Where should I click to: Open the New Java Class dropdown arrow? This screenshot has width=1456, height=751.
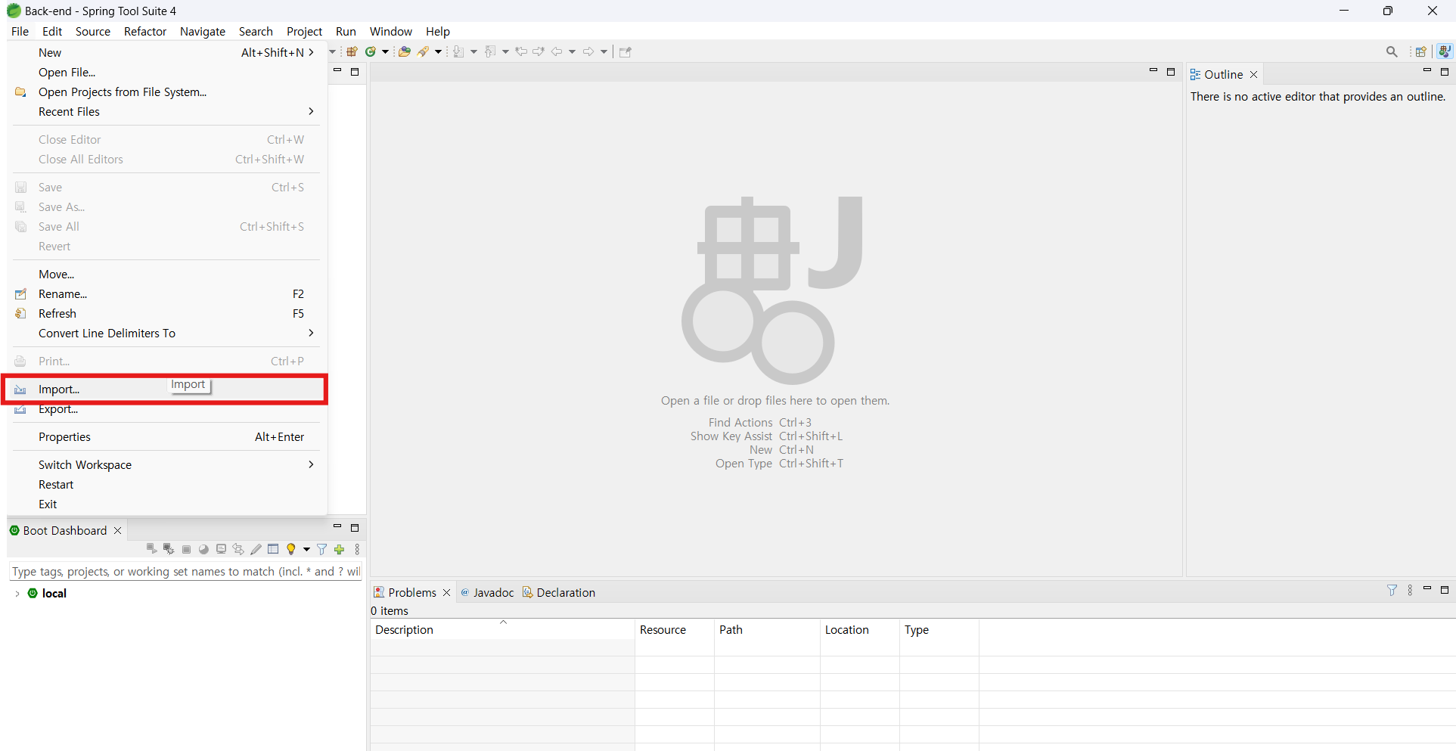pos(385,51)
